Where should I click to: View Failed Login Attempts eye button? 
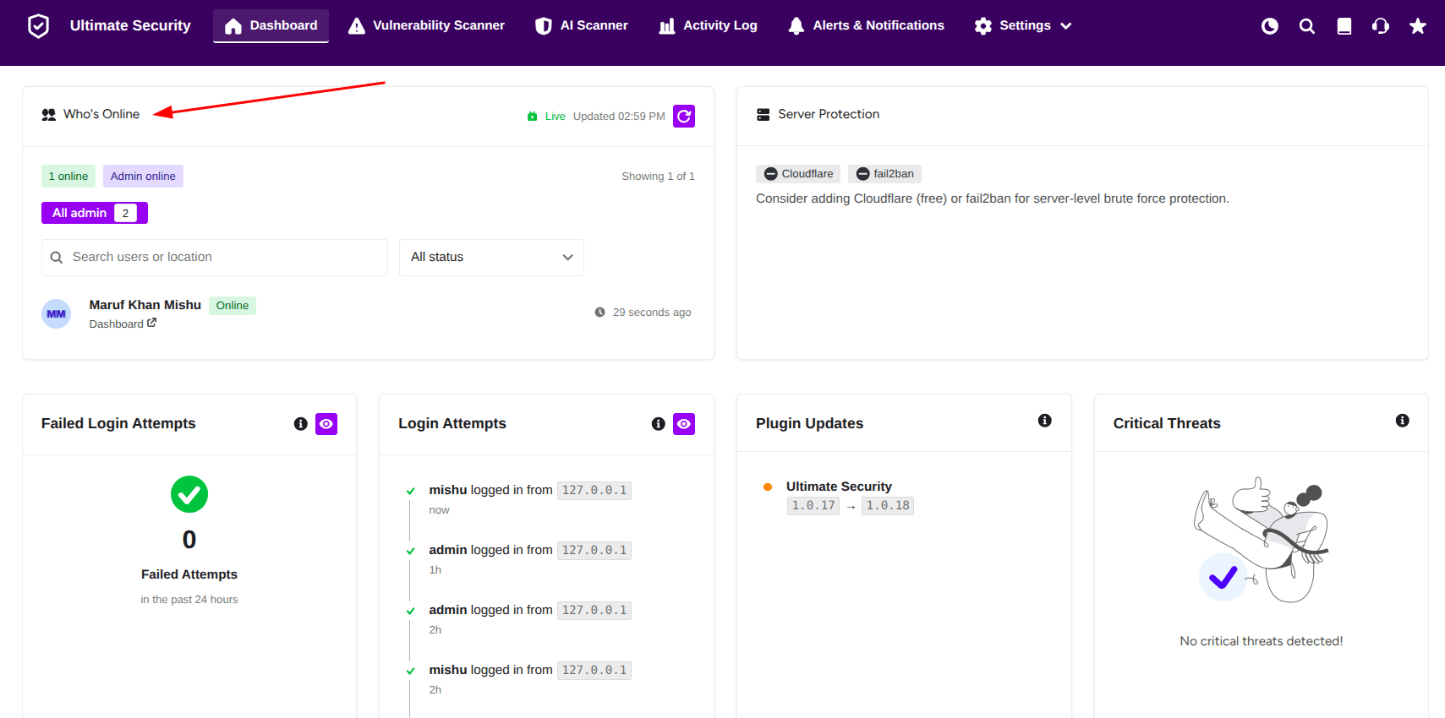tap(326, 424)
